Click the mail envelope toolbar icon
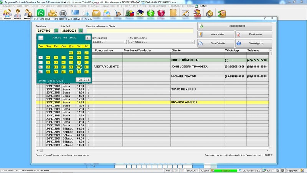 click(x=107, y=13)
